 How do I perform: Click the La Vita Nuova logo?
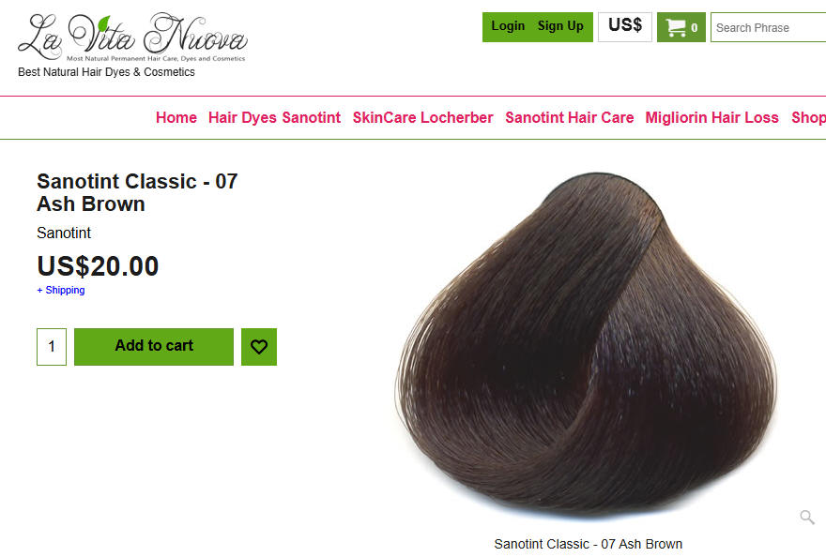[x=132, y=38]
